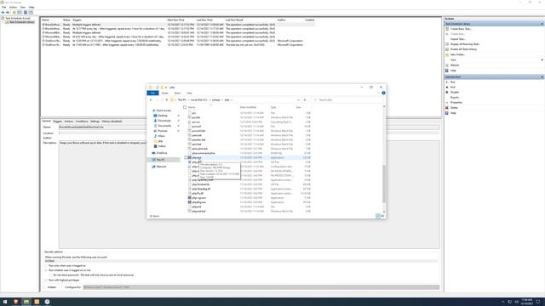This screenshot has height=306, width=545.
Task: Switch to the History (disabled) tab
Action: [112, 122]
